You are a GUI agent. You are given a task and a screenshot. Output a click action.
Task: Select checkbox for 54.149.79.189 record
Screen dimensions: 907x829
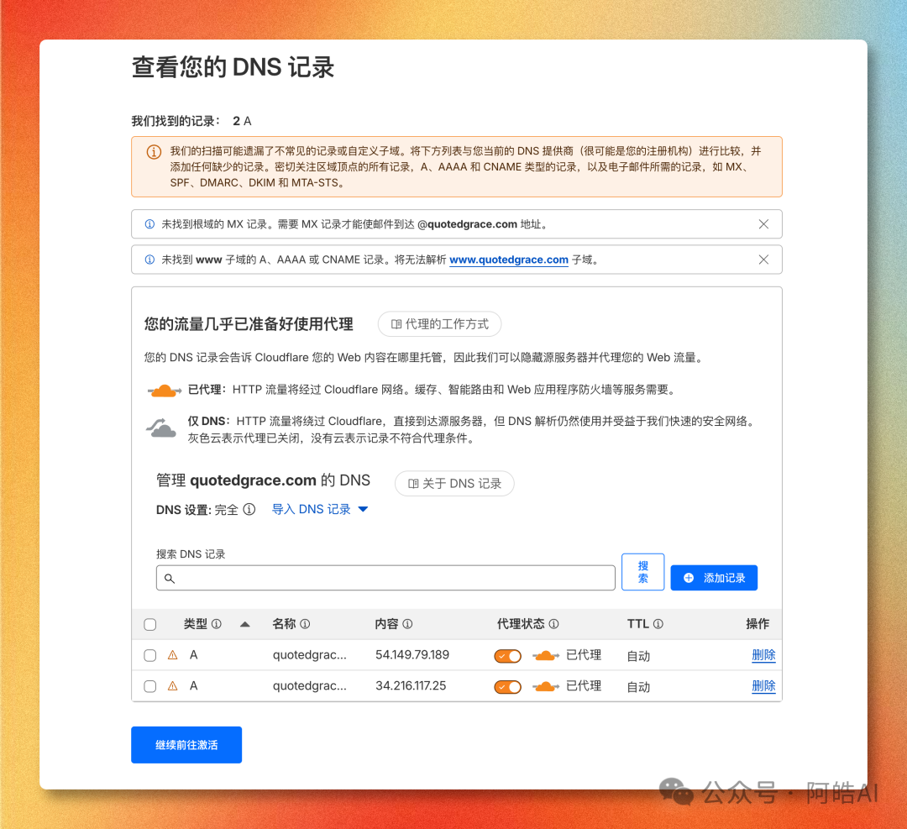pyautogui.click(x=149, y=655)
